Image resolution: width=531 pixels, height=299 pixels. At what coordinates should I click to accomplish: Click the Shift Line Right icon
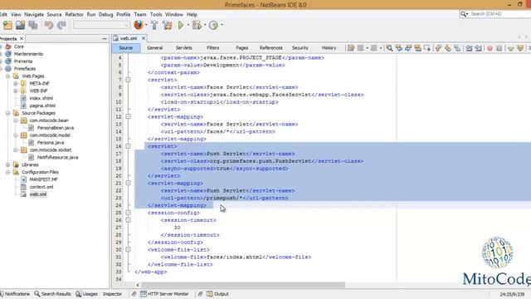478,48
